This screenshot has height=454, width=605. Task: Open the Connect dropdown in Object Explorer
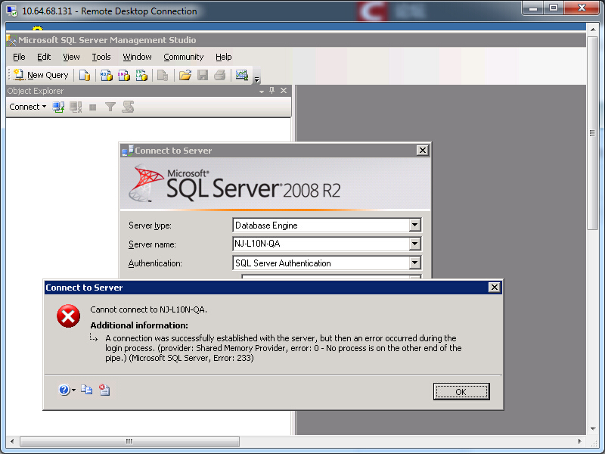[x=28, y=107]
